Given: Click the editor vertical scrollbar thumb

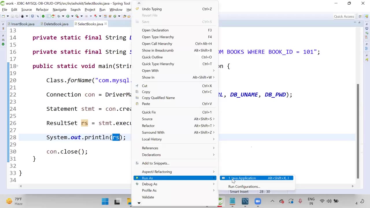Looking at the screenshot, I should (358, 131).
